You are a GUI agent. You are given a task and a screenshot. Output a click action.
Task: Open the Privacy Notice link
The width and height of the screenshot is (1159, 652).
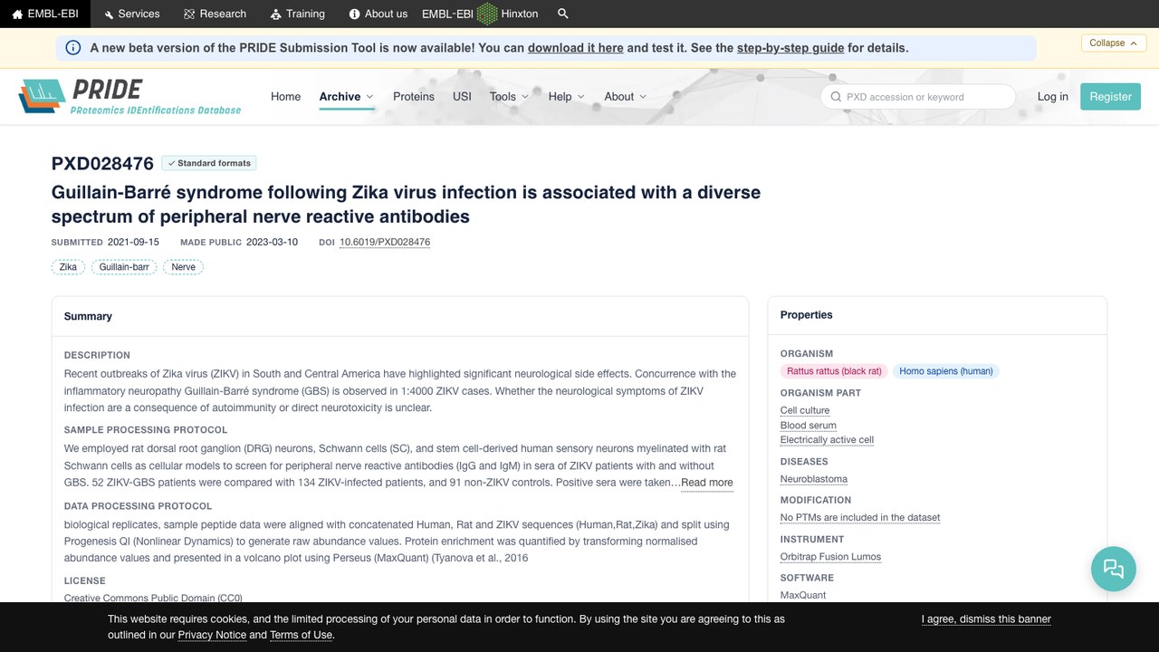(212, 635)
